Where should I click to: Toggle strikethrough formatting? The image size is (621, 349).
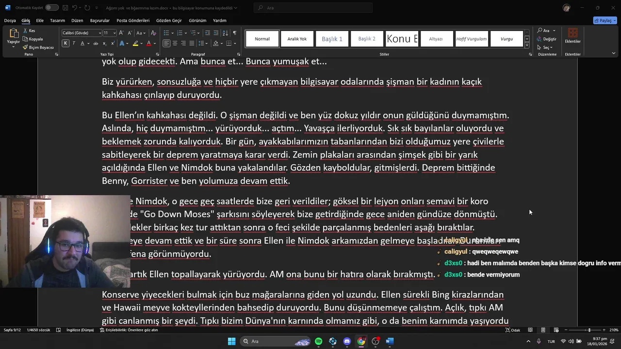[96, 43]
